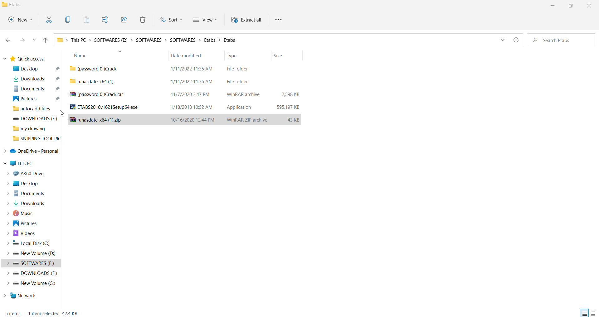Open SNIPPING TOOL PIC folder
The width and height of the screenshot is (599, 317).
[x=41, y=138]
